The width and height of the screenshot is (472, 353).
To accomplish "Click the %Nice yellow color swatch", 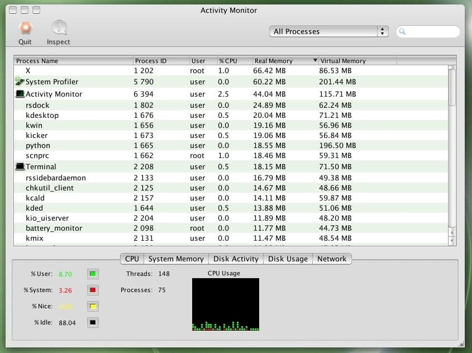I will pos(92,306).
